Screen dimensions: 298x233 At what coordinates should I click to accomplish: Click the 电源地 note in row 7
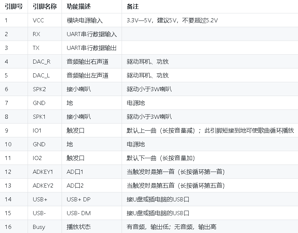coord(136,103)
